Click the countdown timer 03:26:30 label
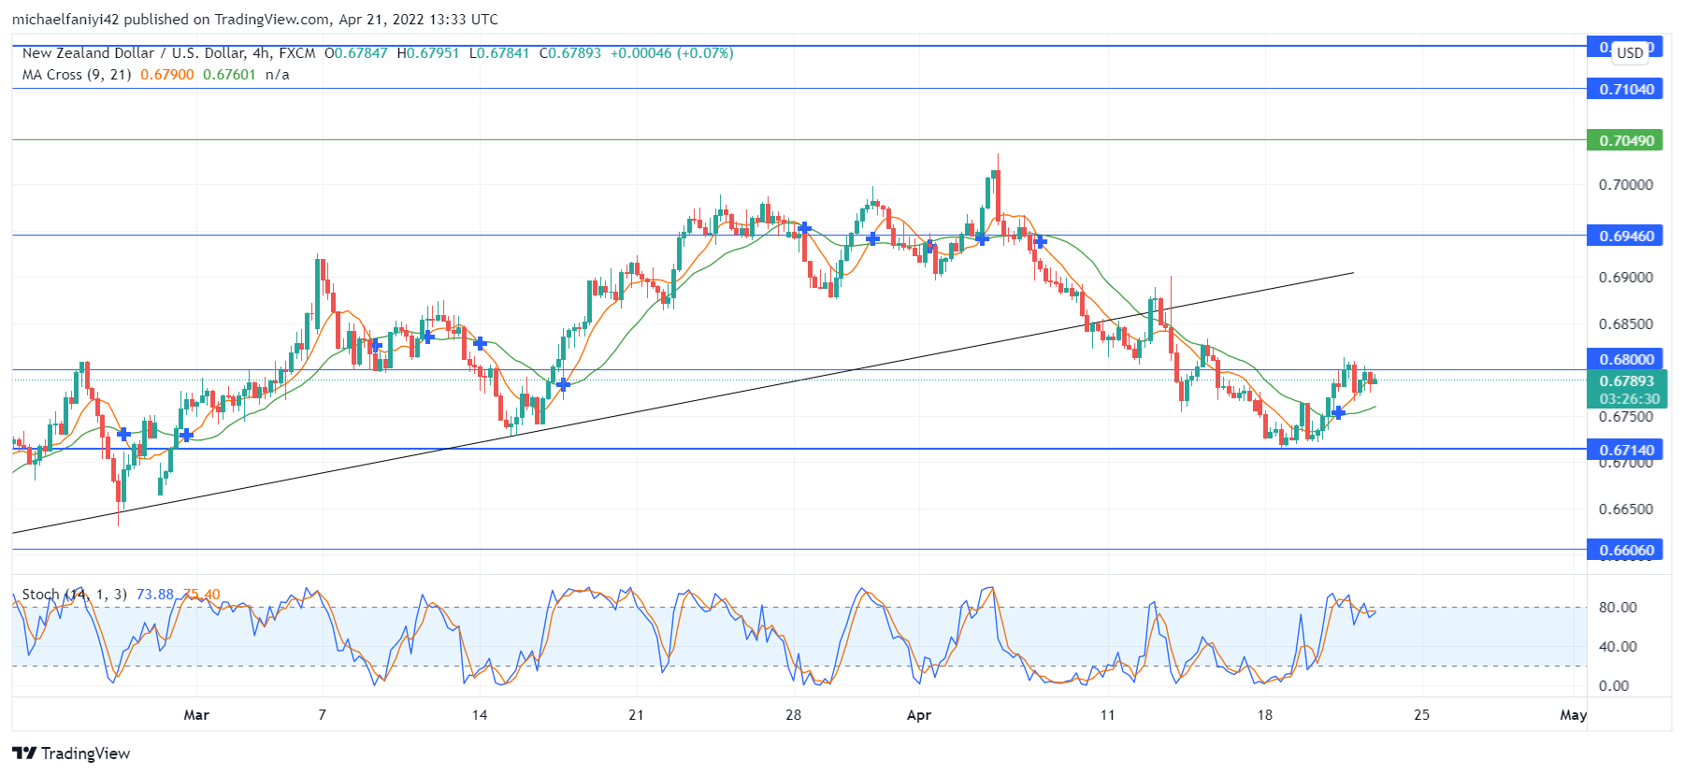Screen dimensions: 1684x775 point(1629,399)
